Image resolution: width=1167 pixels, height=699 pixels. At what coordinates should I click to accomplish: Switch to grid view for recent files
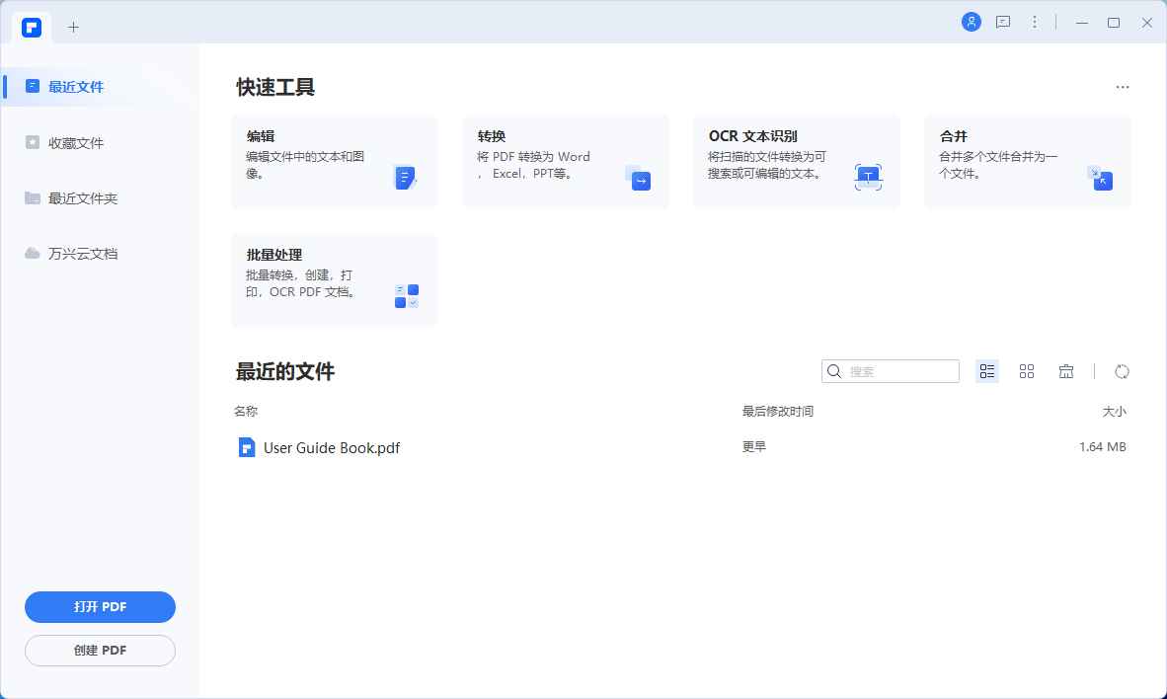[x=1027, y=370]
